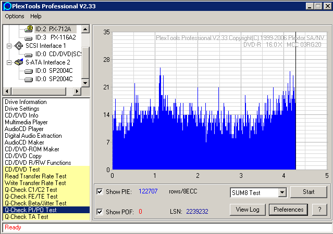Select CD/DVD Test
Screen dimensions: 333x234
click(x=46, y=170)
